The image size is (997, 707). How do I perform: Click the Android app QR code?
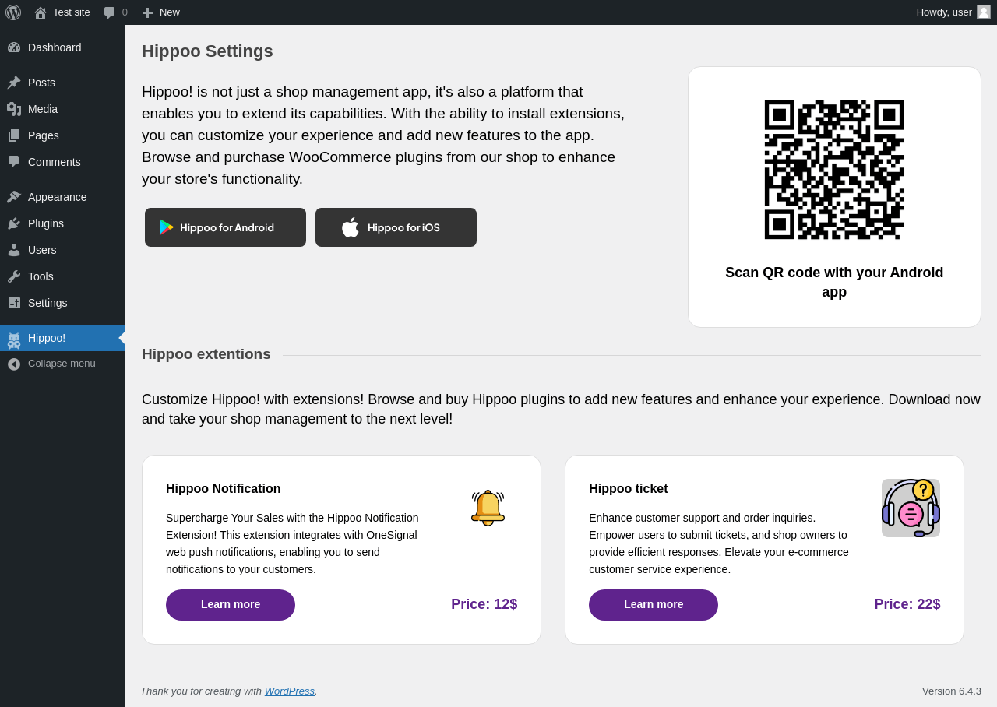[834, 170]
